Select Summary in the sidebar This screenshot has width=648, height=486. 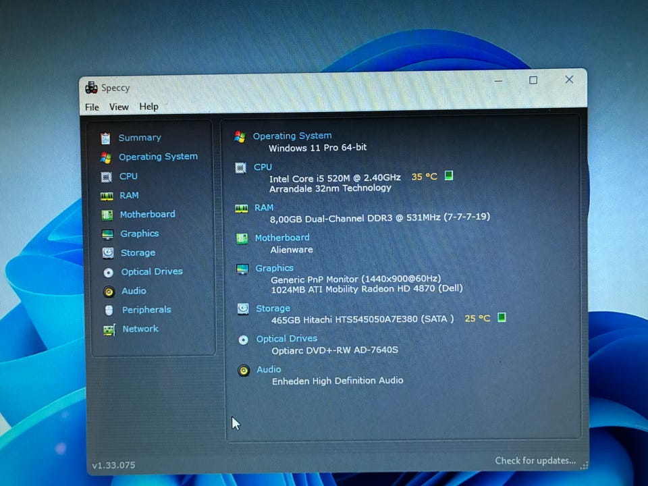tap(140, 138)
